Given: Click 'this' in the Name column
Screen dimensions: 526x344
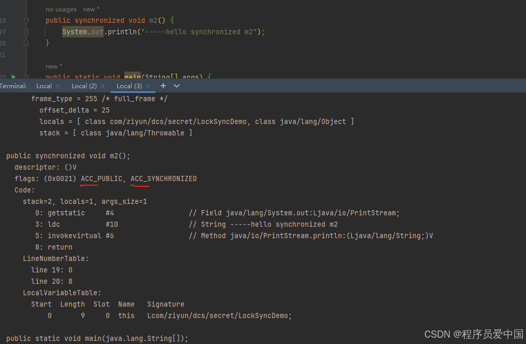Looking at the screenshot, I should (x=126, y=316).
